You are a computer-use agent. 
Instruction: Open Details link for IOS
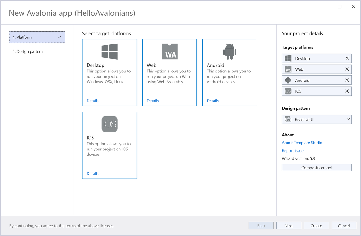pyautogui.click(x=93, y=173)
